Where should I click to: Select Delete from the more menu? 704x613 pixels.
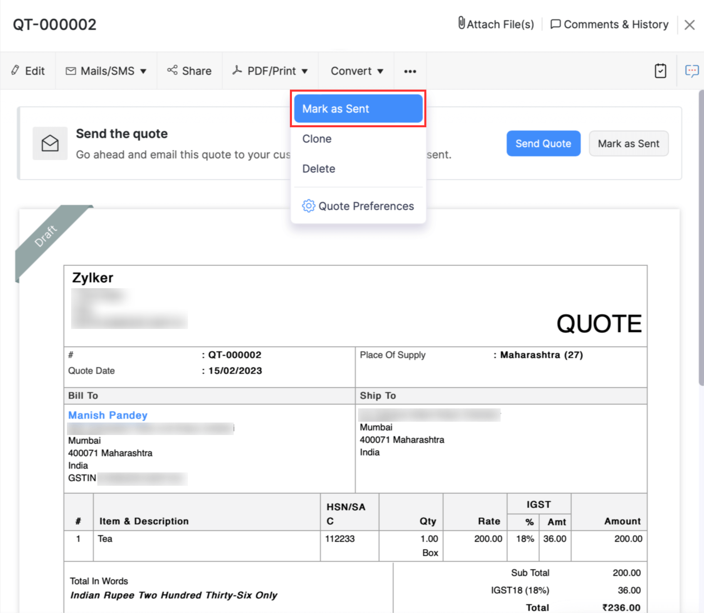(319, 169)
